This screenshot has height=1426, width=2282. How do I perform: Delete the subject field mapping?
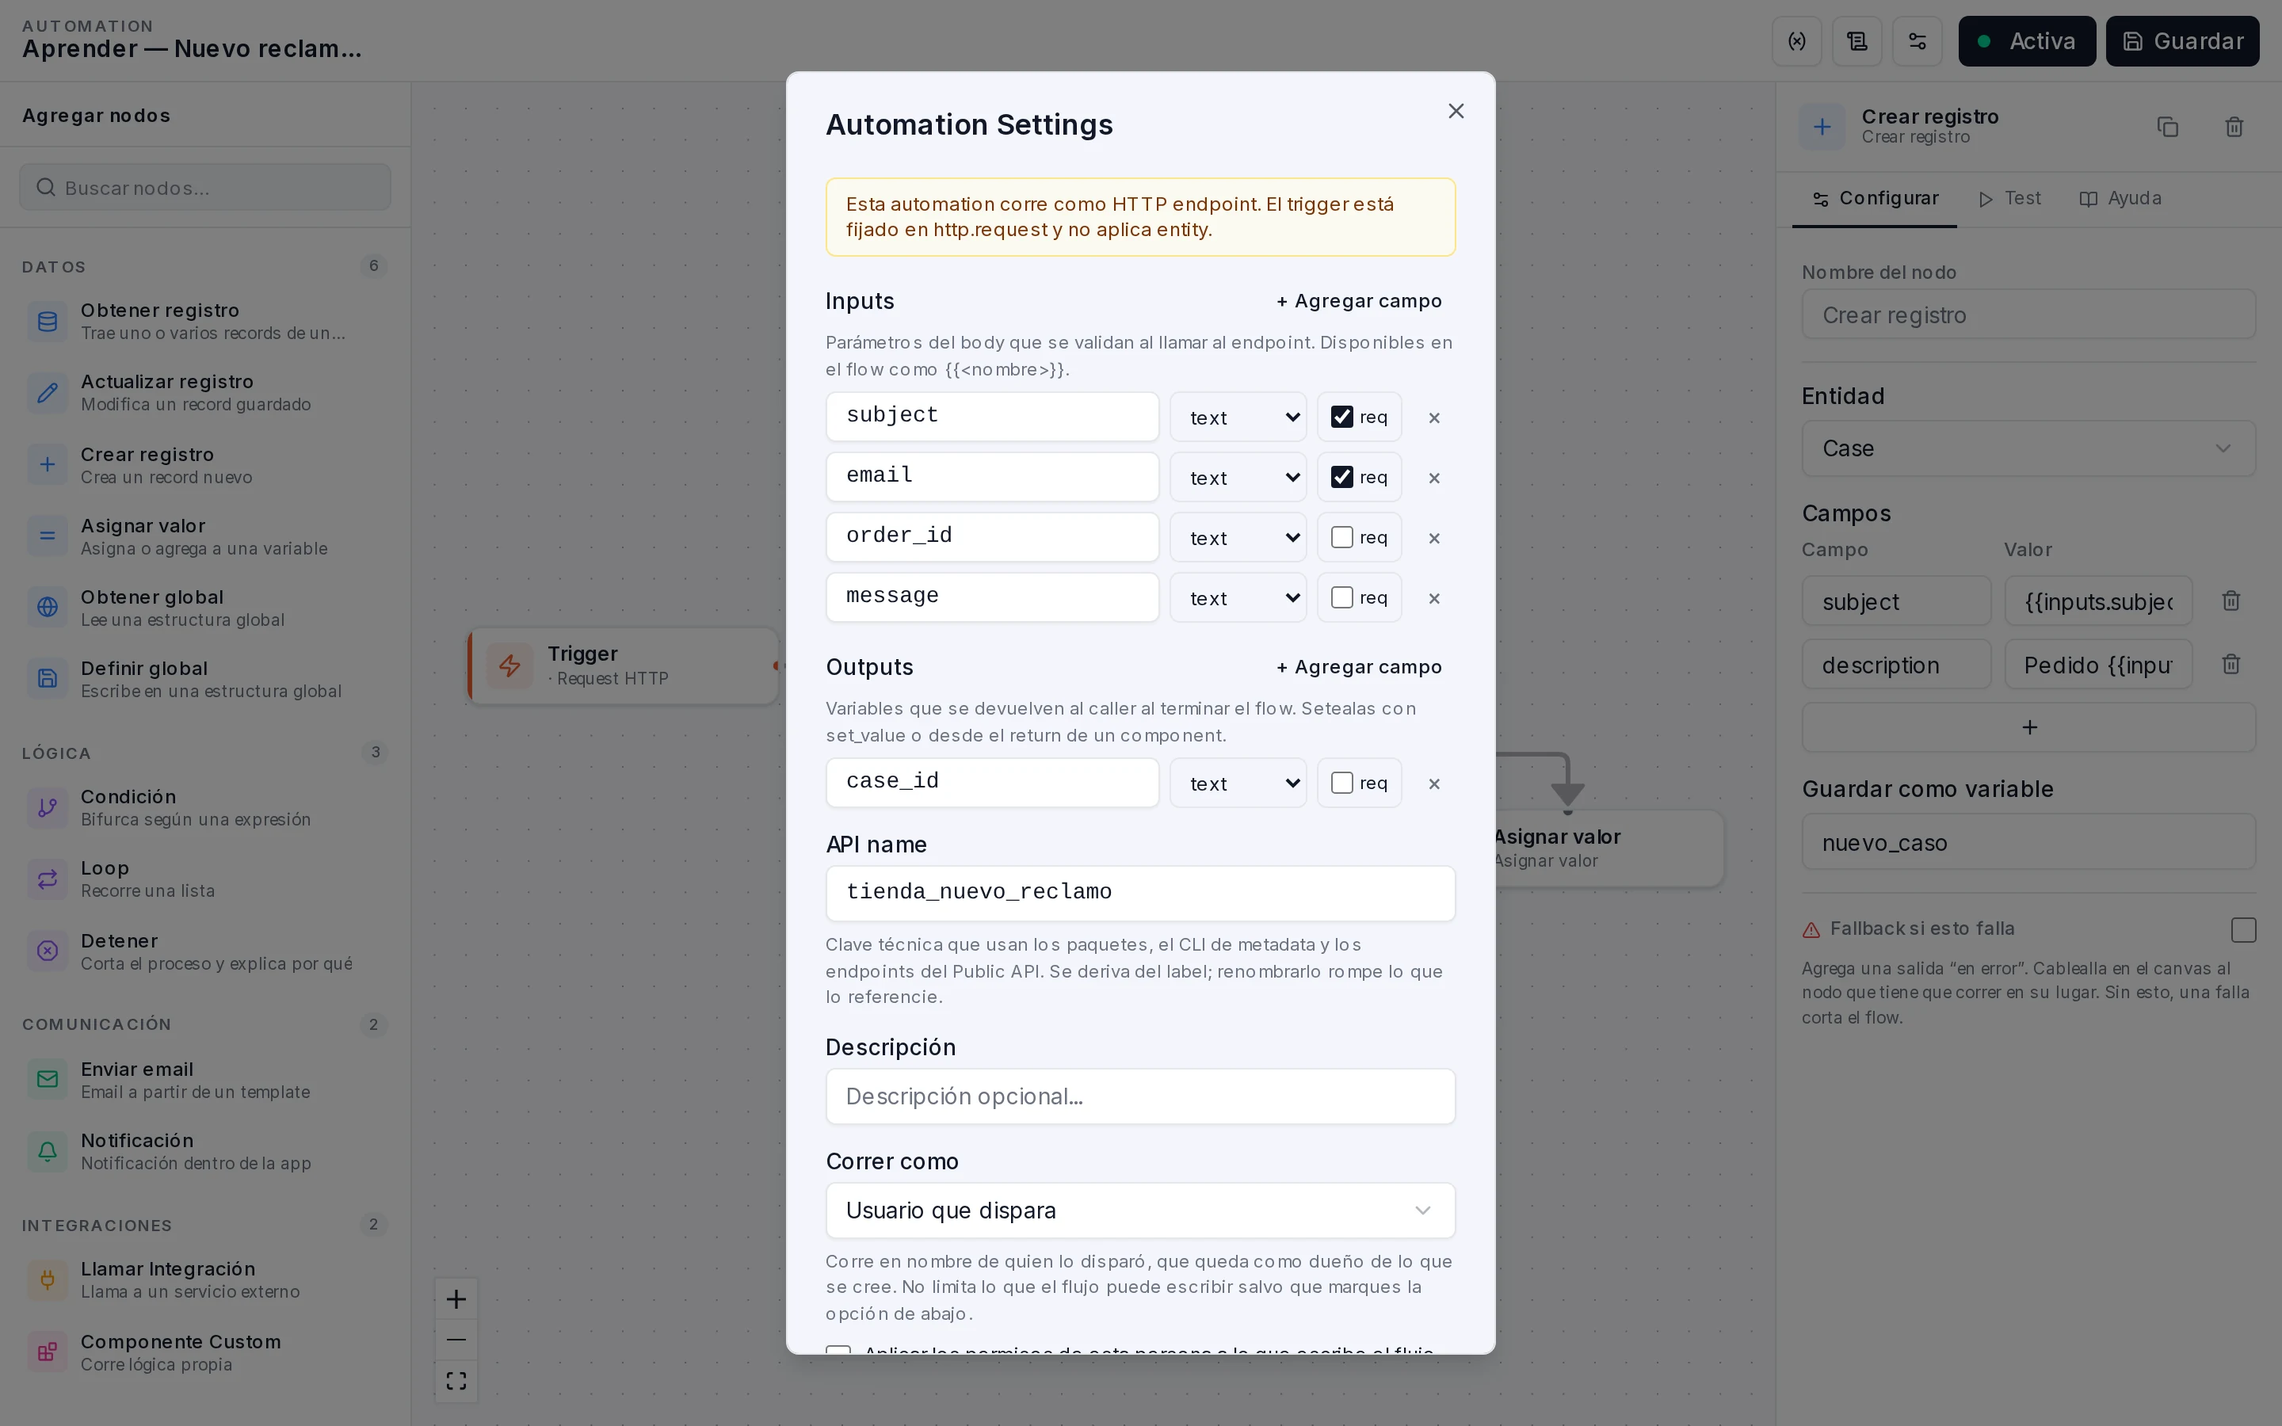tap(2231, 601)
